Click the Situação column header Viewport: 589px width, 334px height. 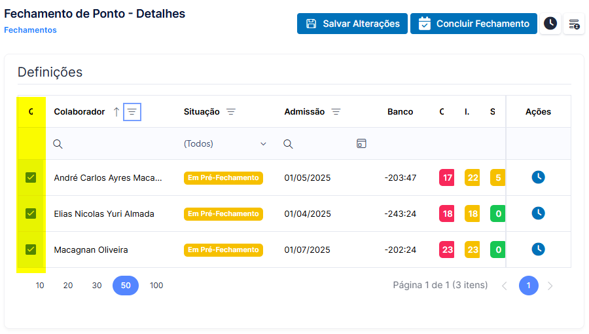tap(202, 112)
